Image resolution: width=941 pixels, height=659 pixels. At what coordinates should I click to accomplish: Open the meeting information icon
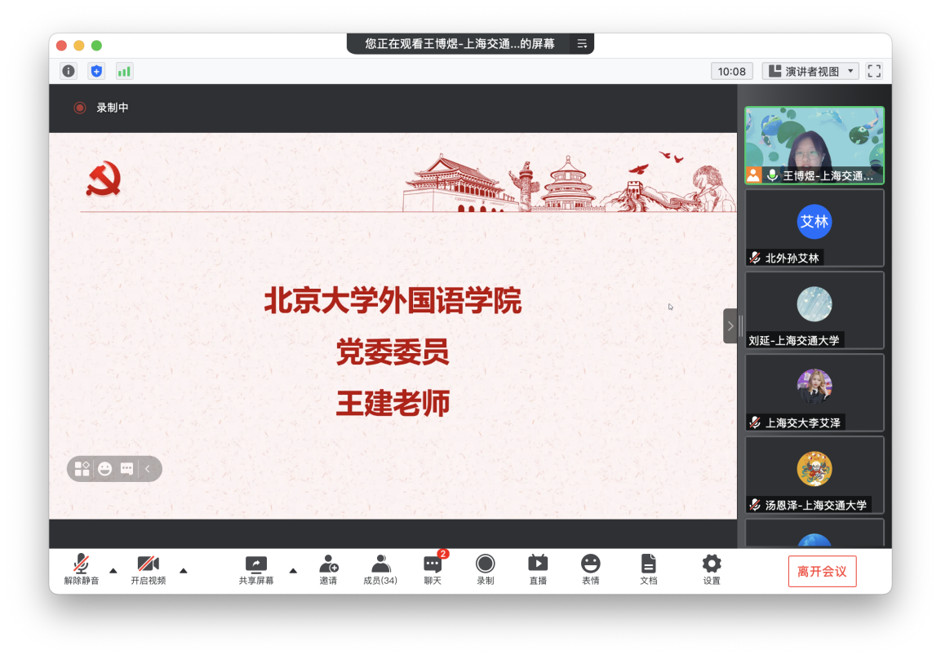[69, 71]
